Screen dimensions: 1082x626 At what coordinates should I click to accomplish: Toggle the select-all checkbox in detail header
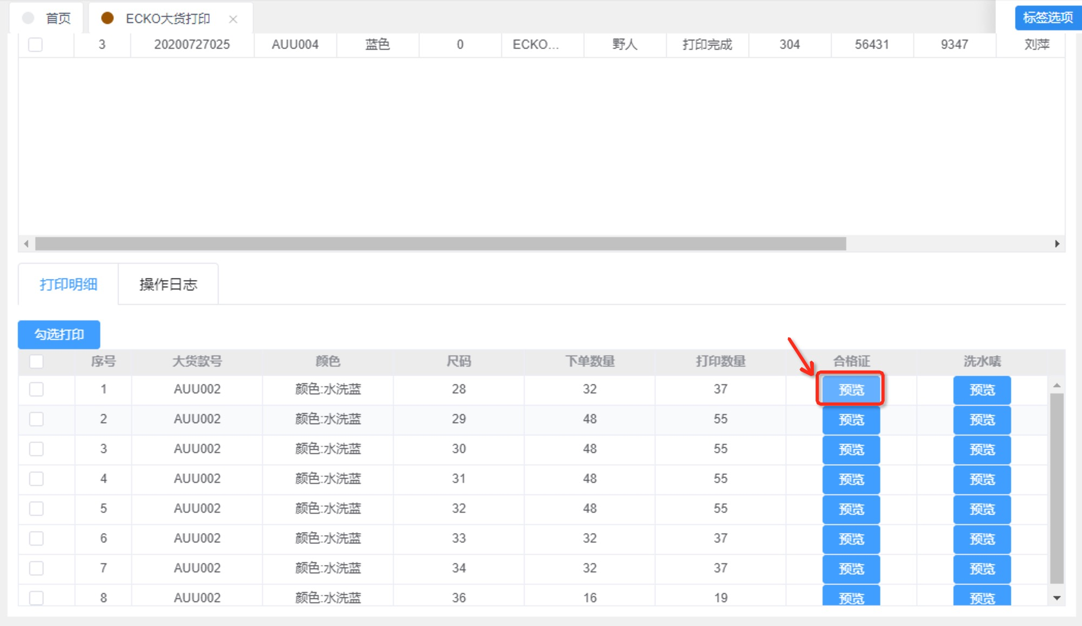point(36,362)
